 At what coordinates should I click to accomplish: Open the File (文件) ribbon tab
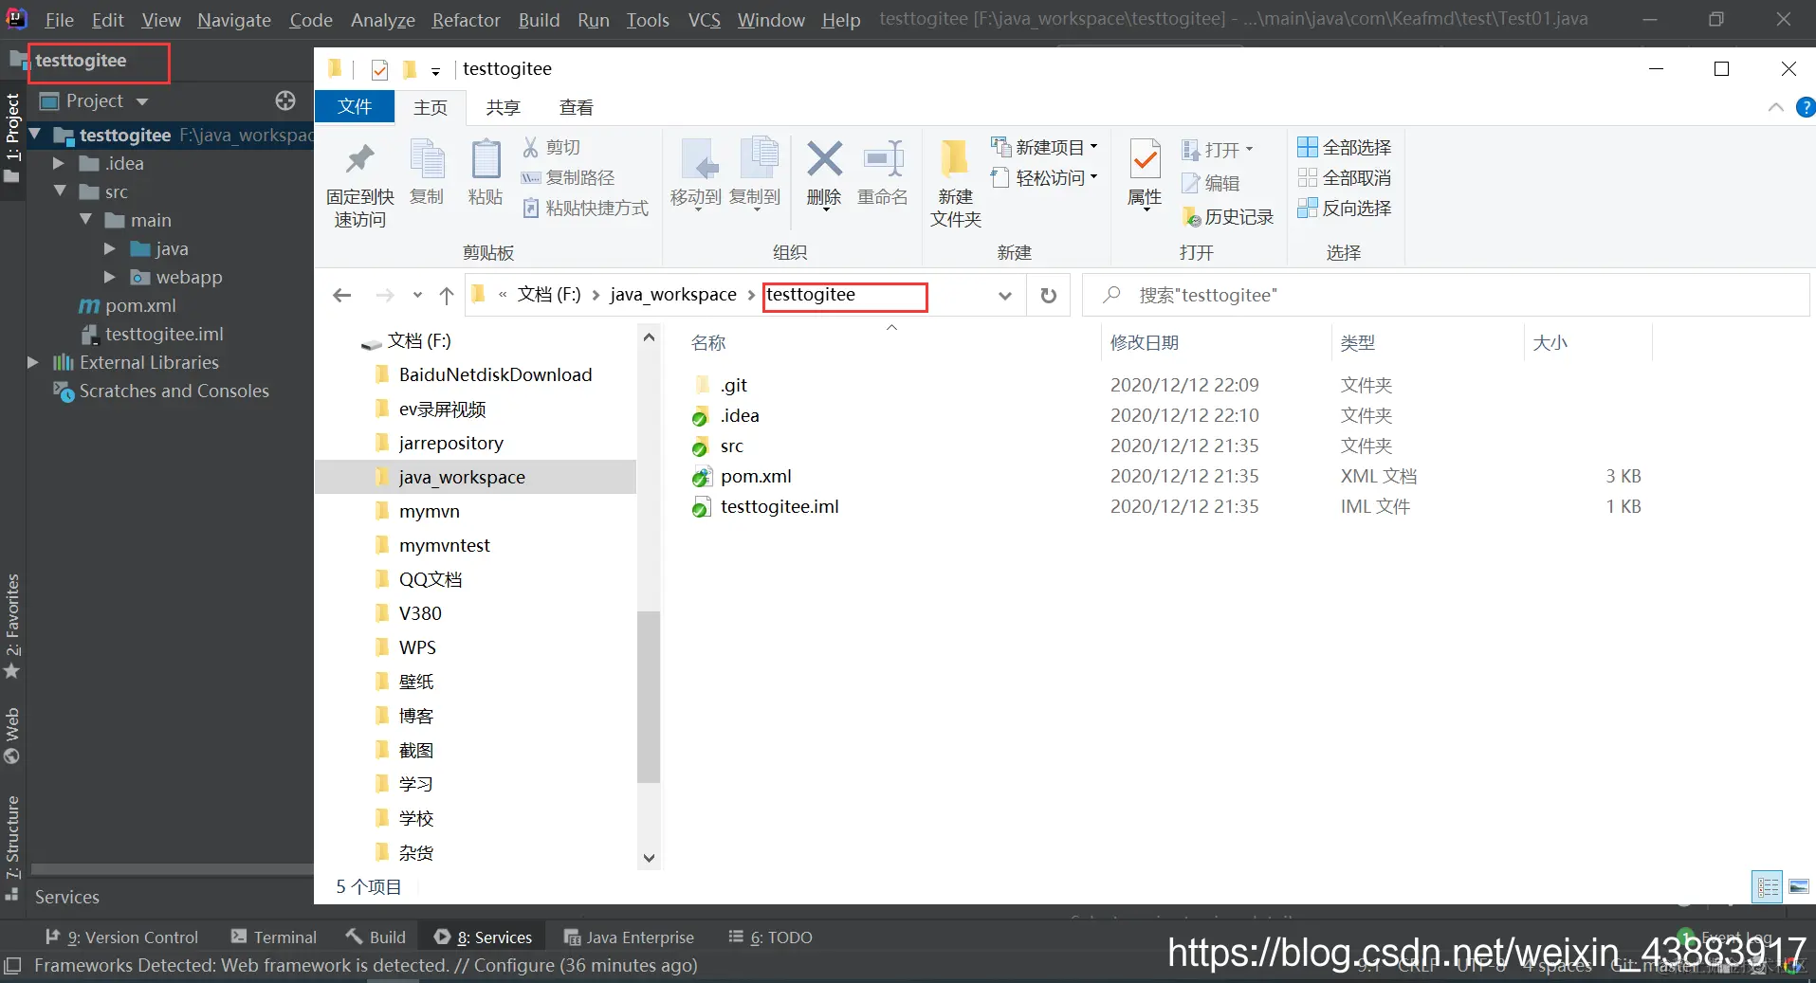(355, 107)
